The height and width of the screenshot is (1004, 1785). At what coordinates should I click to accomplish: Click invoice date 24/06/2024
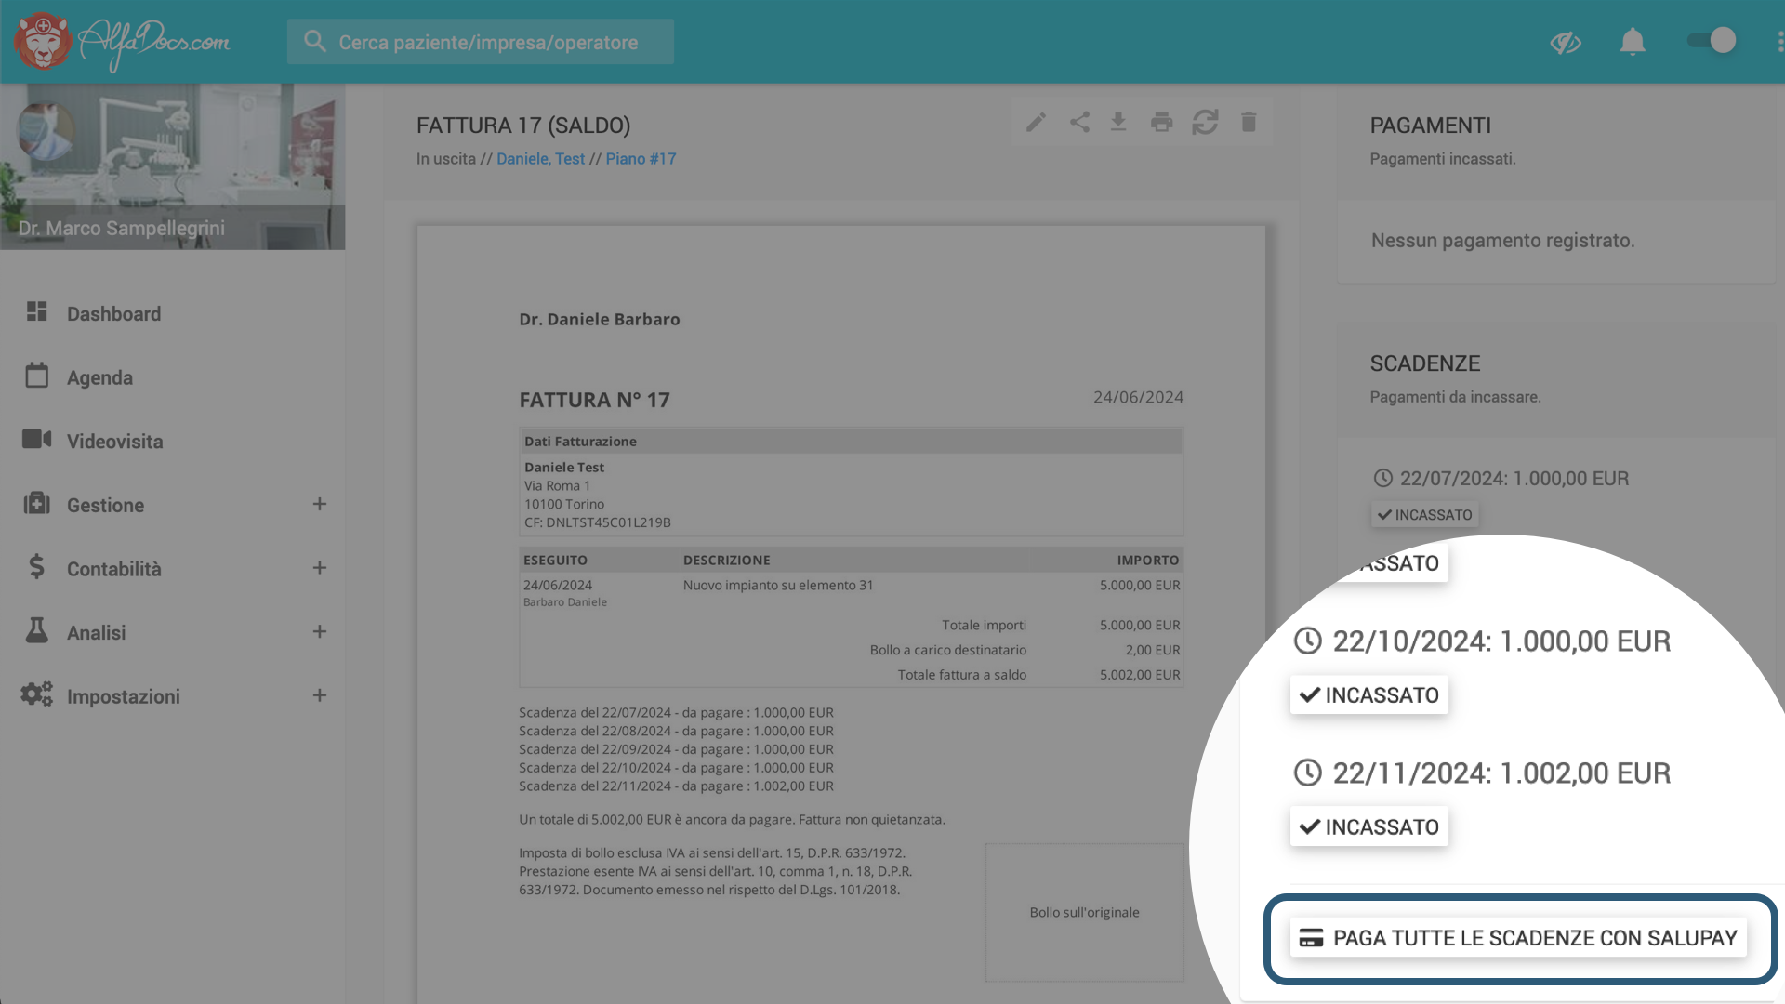pos(1138,397)
